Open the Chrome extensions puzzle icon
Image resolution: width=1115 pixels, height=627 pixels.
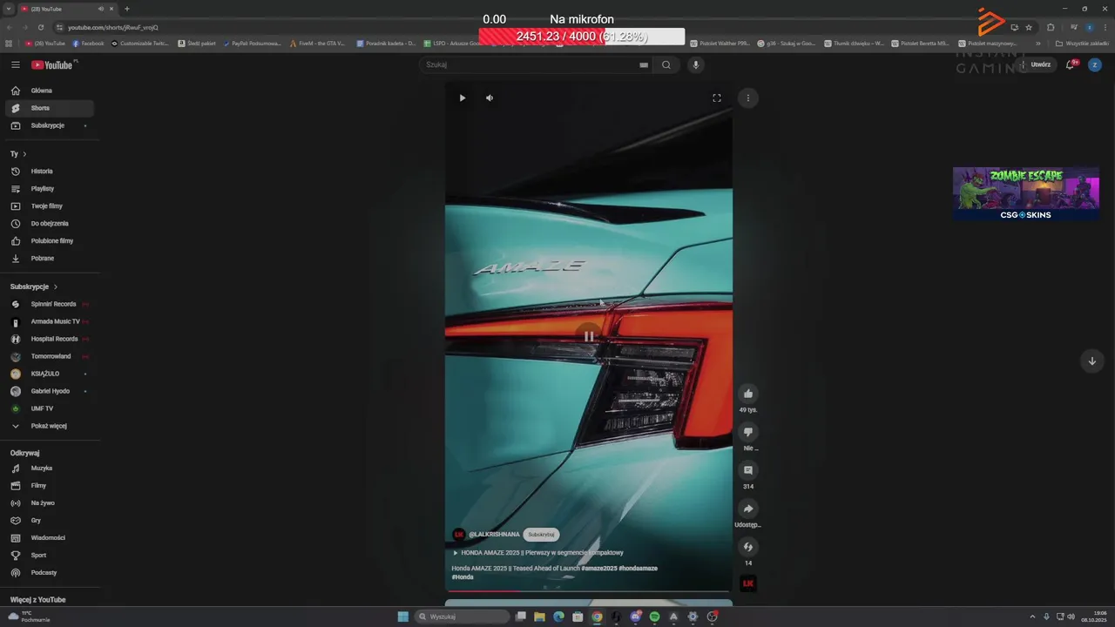pyautogui.click(x=1051, y=27)
